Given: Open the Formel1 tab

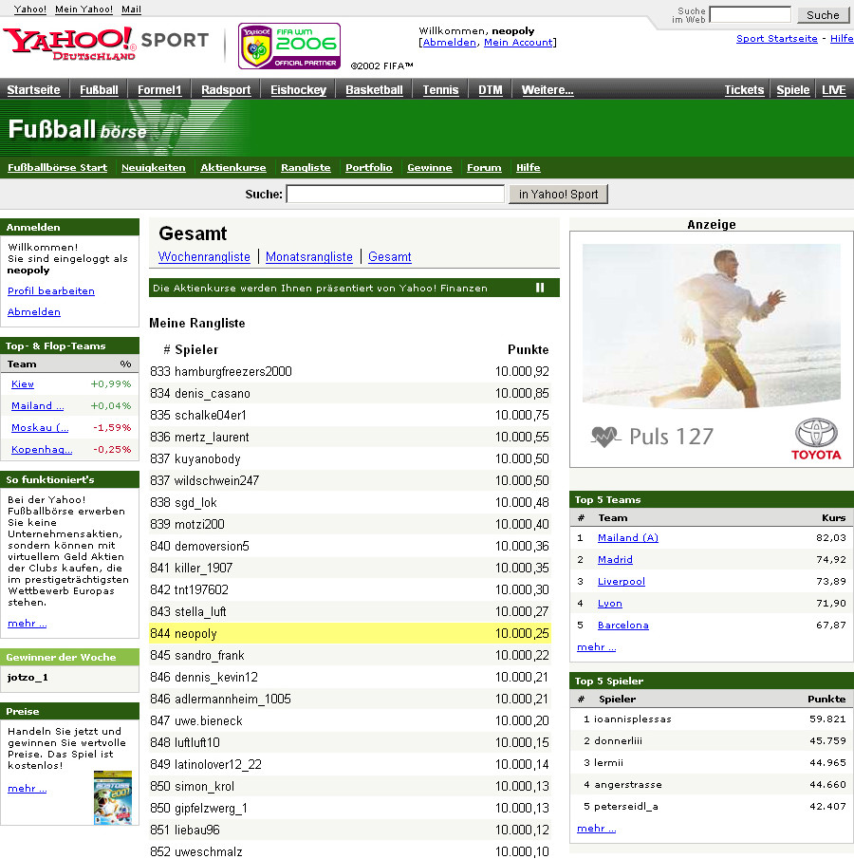Looking at the screenshot, I should coord(158,90).
